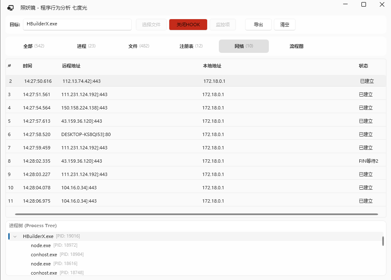Click the 选择文件 button
The height and width of the screenshot is (280, 391).
point(151,25)
